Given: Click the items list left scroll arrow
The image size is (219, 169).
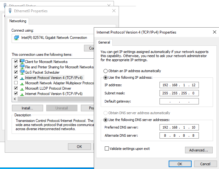Looking at the screenshot, I should [x=15, y=99].
